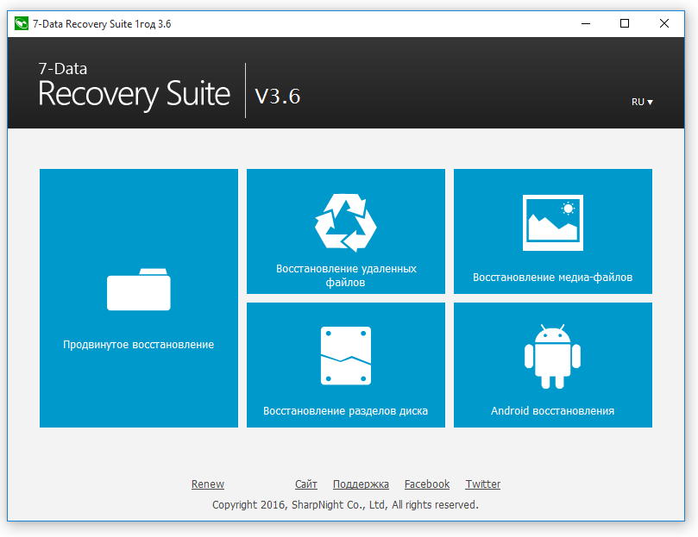698x537 pixels.
Task: Click the recycle arrows icon
Action: click(346, 222)
